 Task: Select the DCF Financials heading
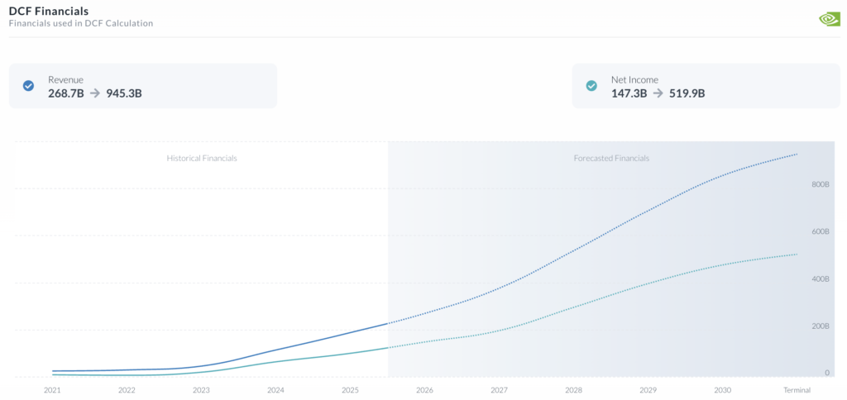49,12
